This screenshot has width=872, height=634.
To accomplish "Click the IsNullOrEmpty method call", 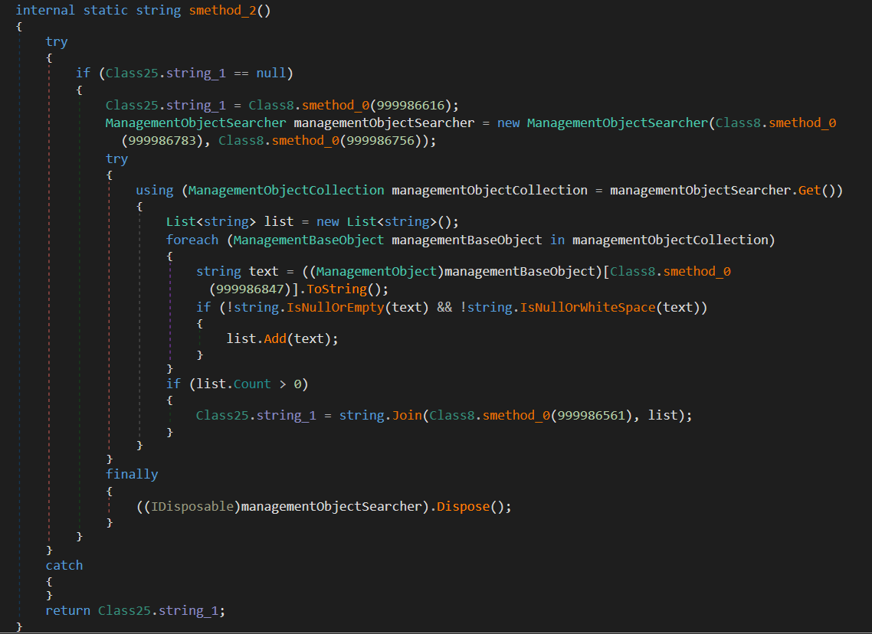I will click(x=336, y=307).
